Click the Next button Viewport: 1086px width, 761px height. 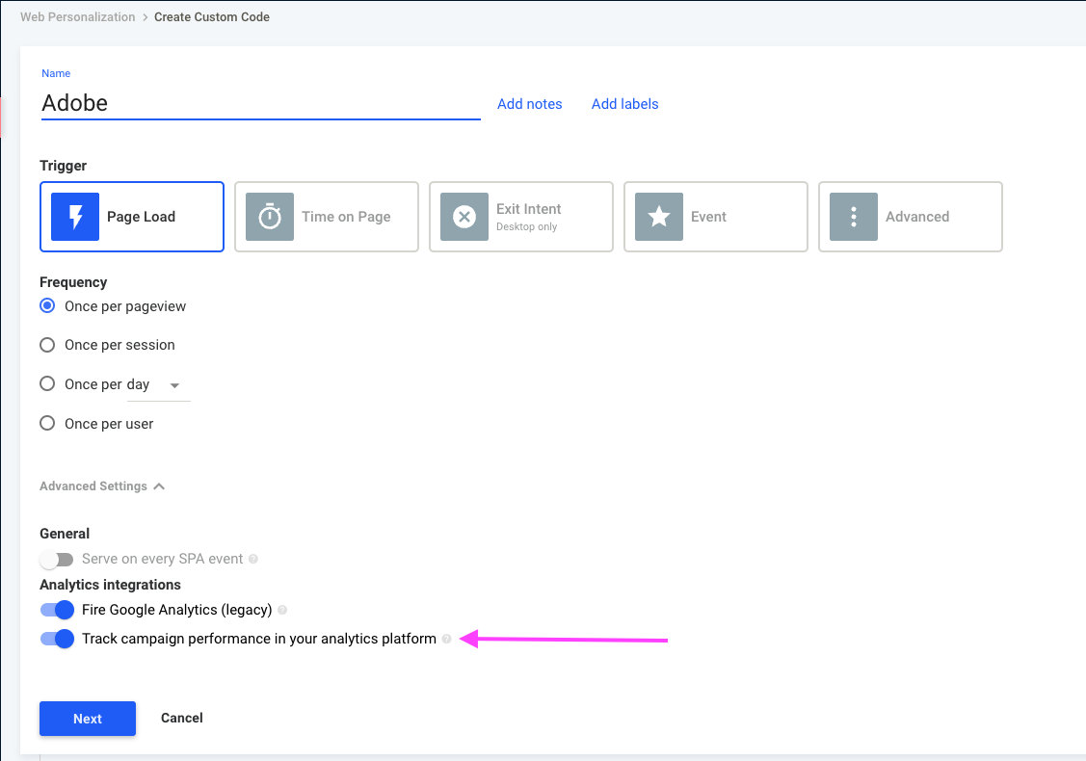[x=88, y=719]
